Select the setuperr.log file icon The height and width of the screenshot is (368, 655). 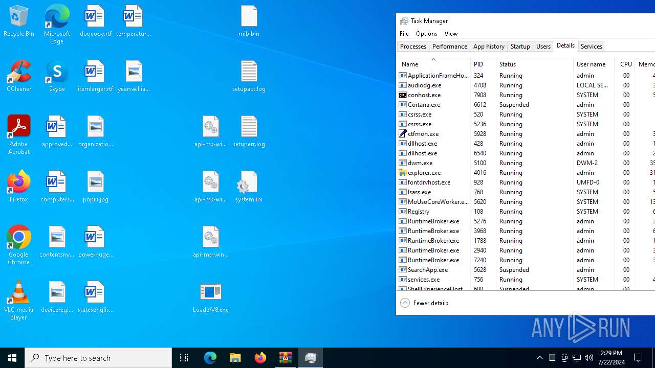249,132
